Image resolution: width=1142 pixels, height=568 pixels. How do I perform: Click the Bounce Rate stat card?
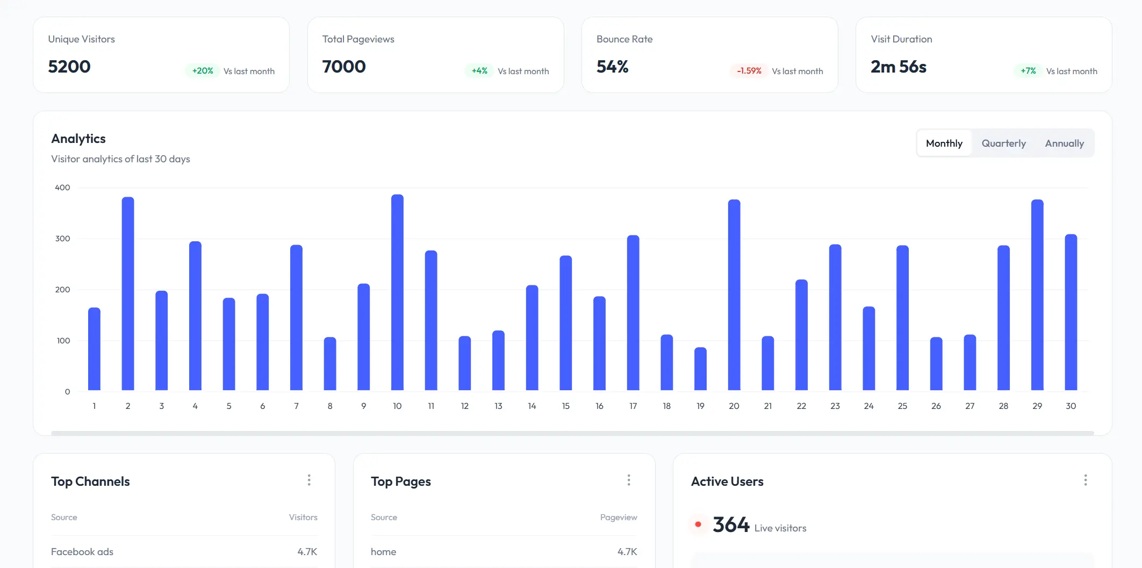coord(709,54)
